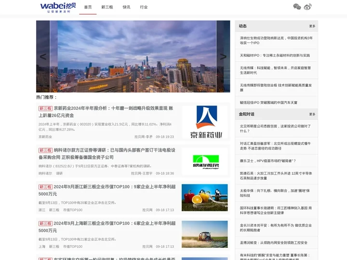The width and height of the screenshot is (347, 260).
Task: Click 挖贝网-季矛 author text
Action: 144,137
